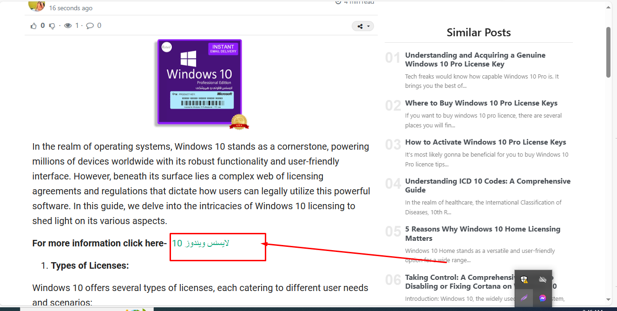The width and height of the screenshot is (617, 311).
Task: Click the scrollbar up arrow
Action: [609, 7]
